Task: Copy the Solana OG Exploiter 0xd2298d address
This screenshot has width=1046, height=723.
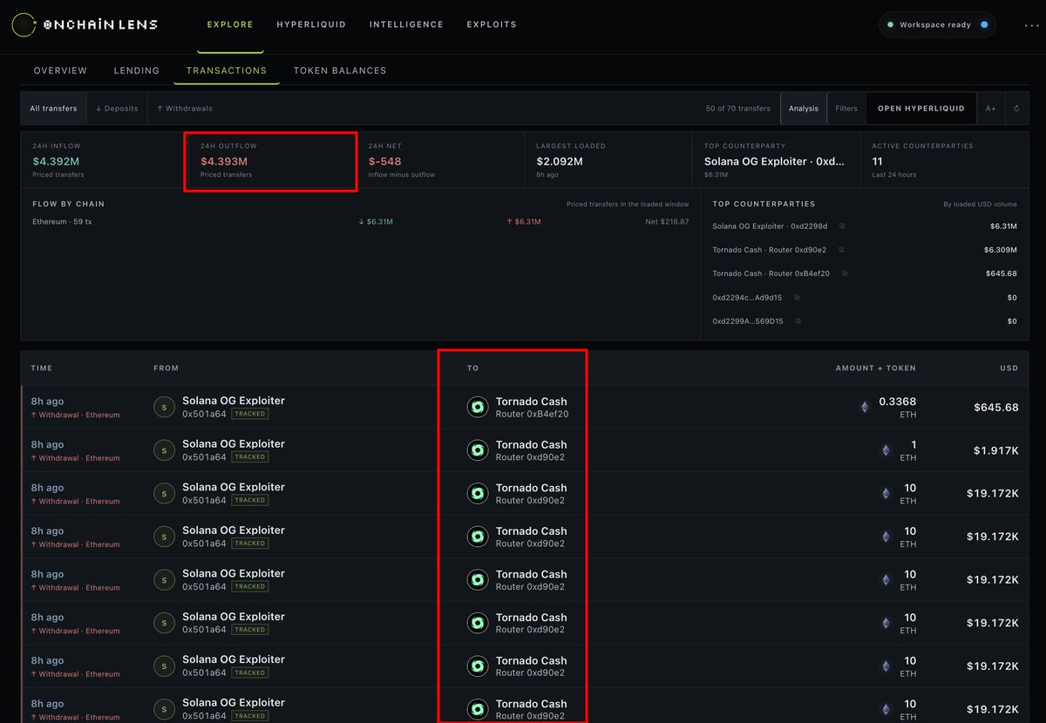Action: pos(842,226)
